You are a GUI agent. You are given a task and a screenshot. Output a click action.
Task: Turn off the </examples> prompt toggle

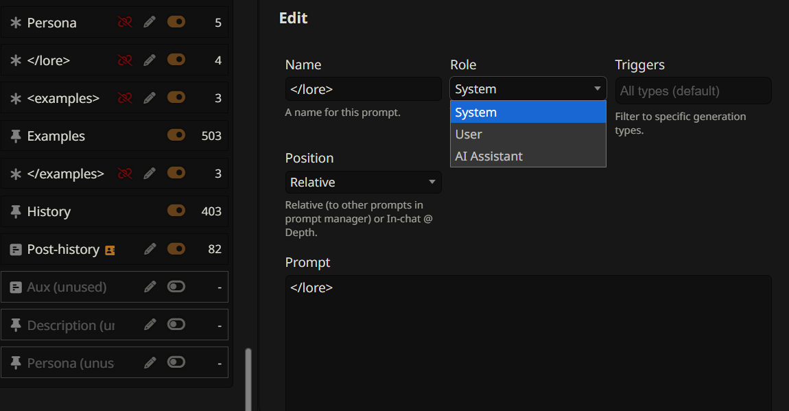(x=176, y=173)
